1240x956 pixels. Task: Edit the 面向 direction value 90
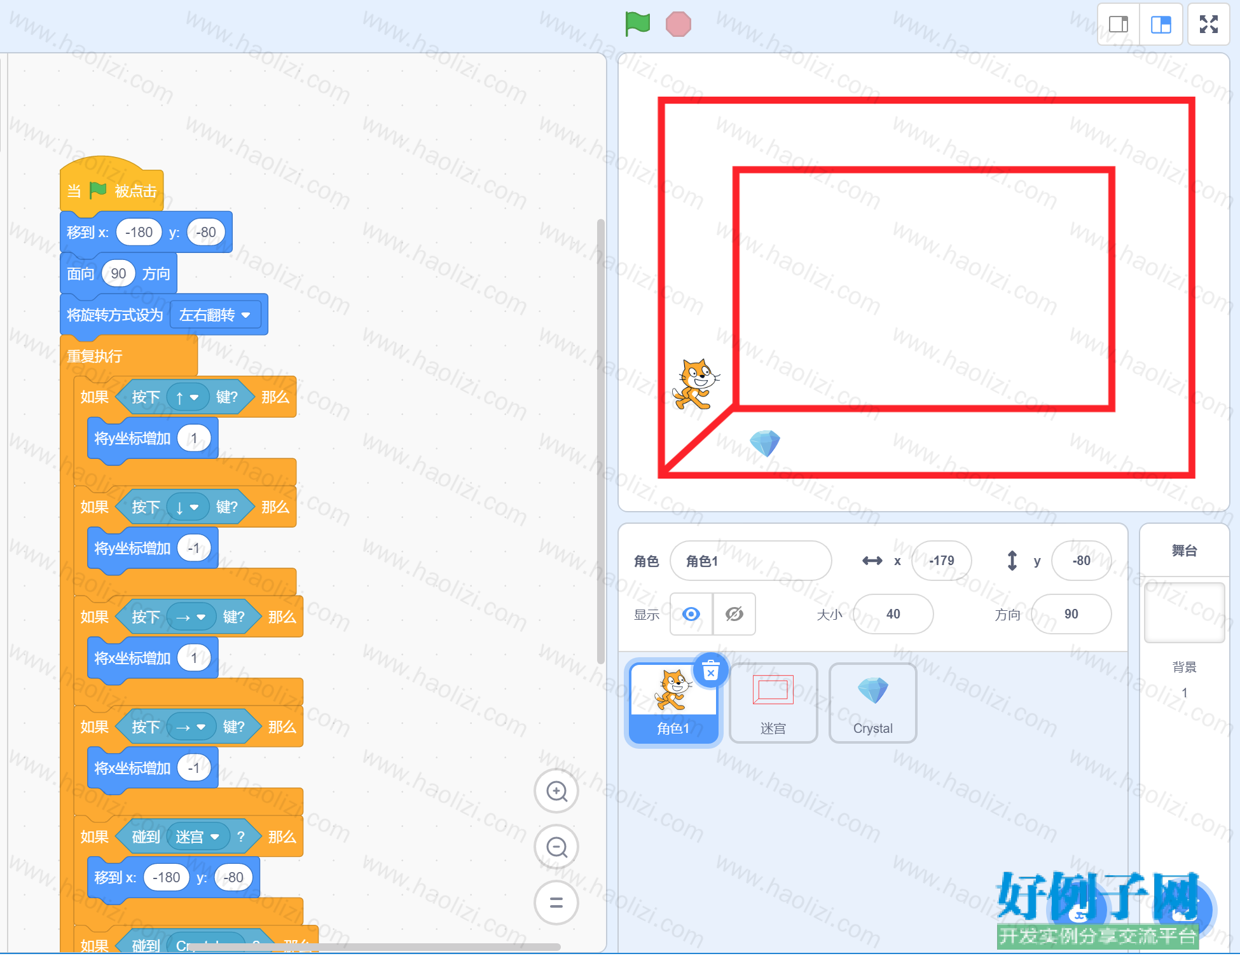click(118, 274)
